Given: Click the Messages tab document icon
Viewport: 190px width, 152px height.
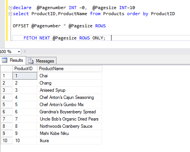Looking at the screenshot, I should [31, 61].
